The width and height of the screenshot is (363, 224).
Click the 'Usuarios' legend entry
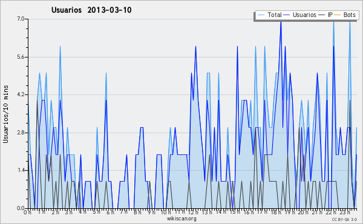[x=304, y=15]
